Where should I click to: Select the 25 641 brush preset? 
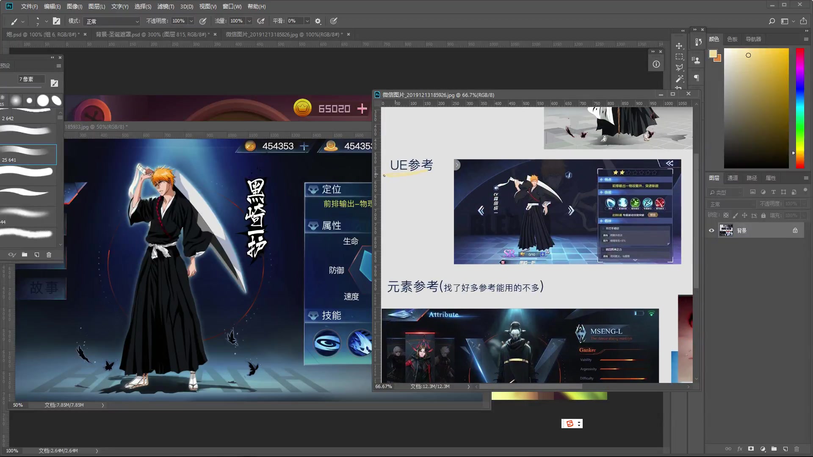tap(28, 154)
